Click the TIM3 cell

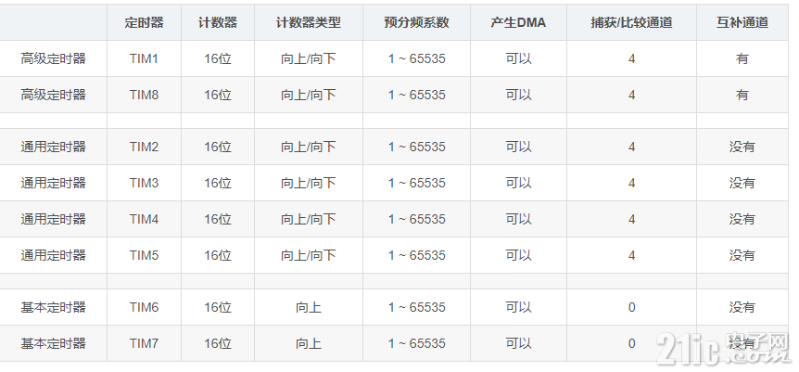[x=145, y=183]
